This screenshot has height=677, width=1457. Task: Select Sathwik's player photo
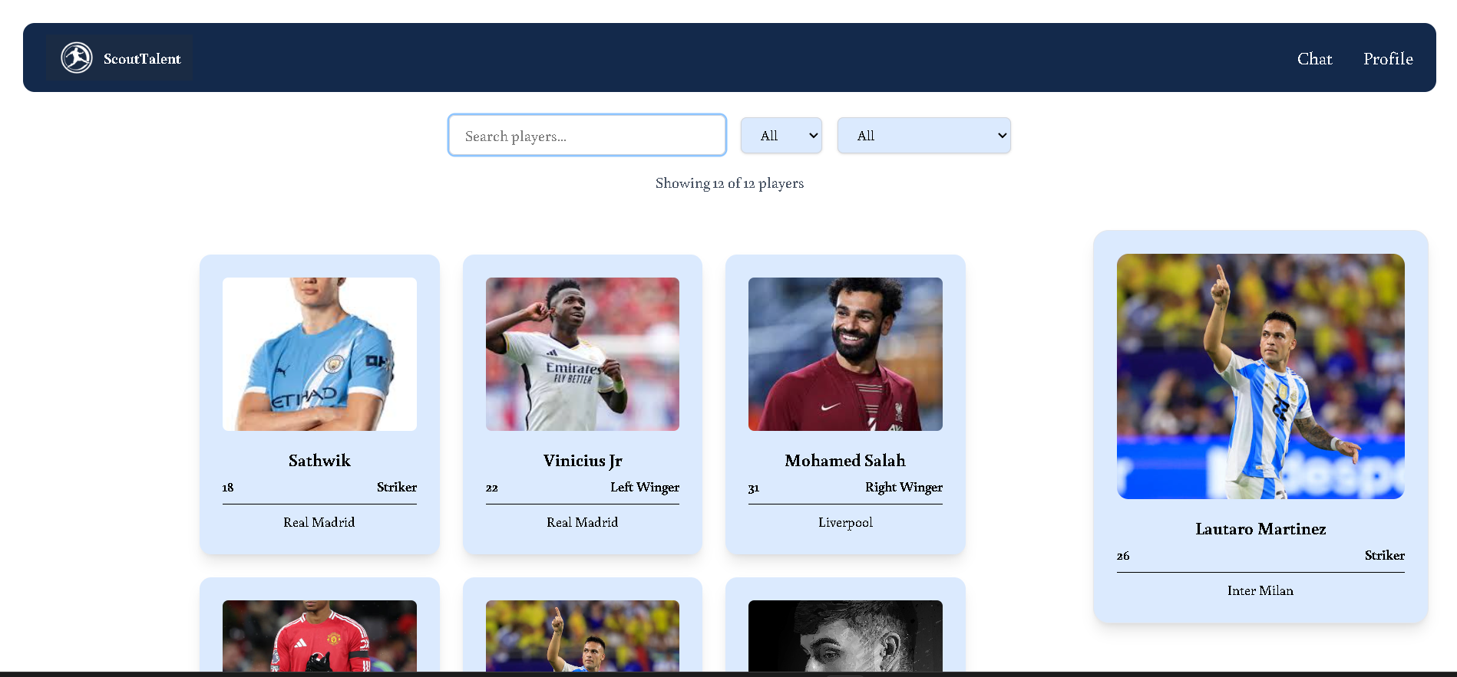[319, 354]
